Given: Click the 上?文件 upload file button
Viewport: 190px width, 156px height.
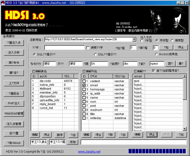Looking at the screenshot, I should click(14, 83).
